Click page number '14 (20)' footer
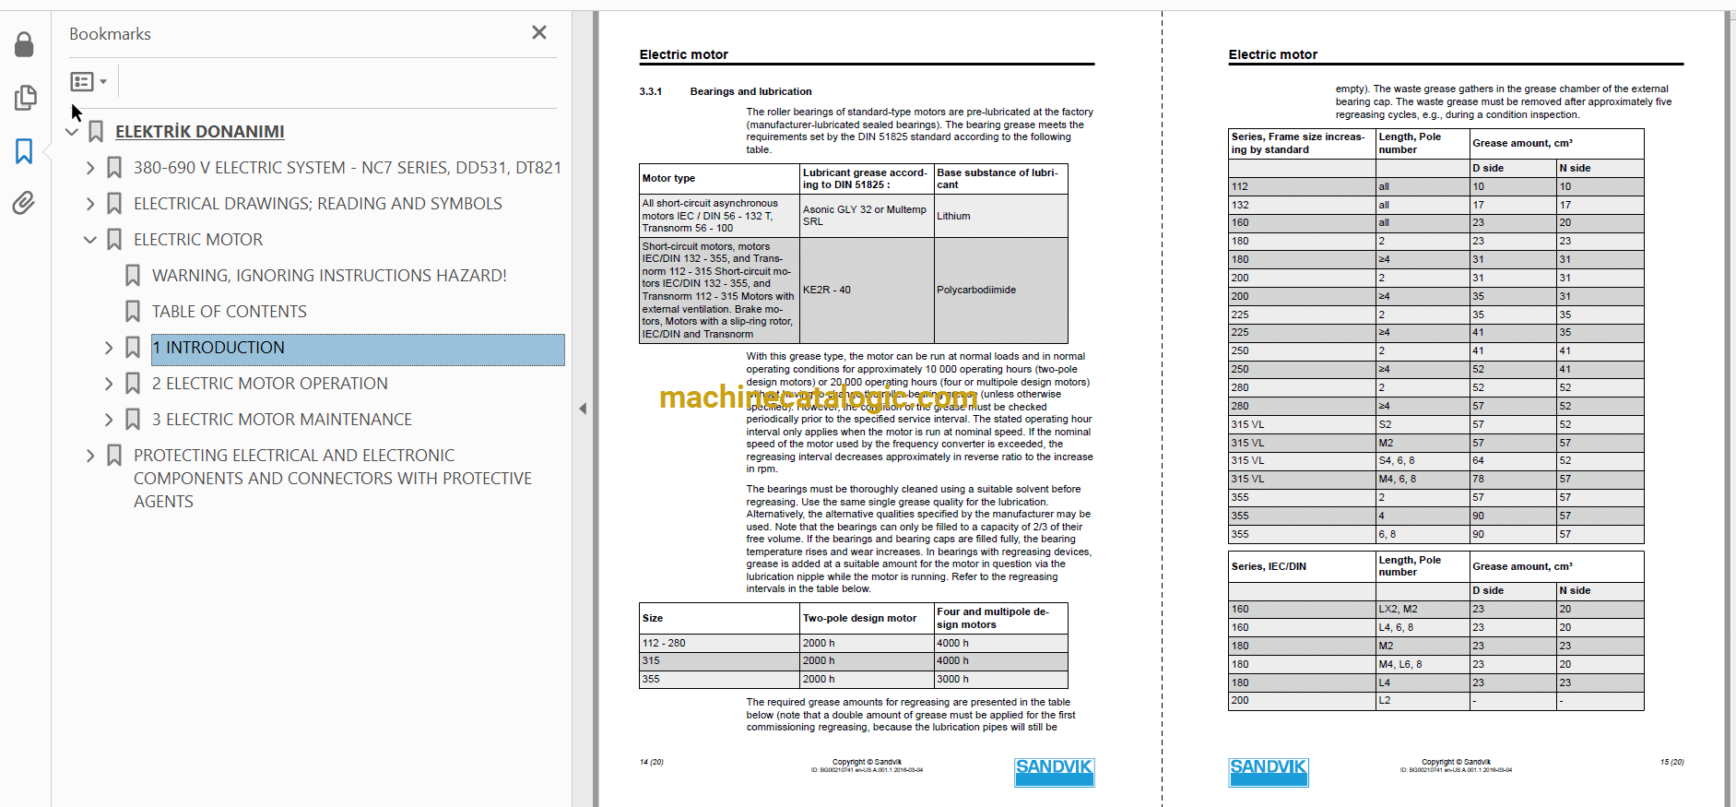This screenshot has height=807, width=1736. tap(652, 762)
